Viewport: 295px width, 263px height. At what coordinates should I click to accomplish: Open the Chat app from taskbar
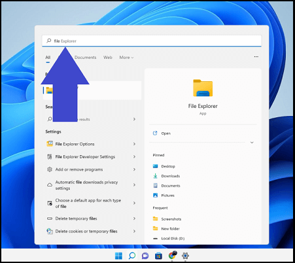click(x=145, y=256)
